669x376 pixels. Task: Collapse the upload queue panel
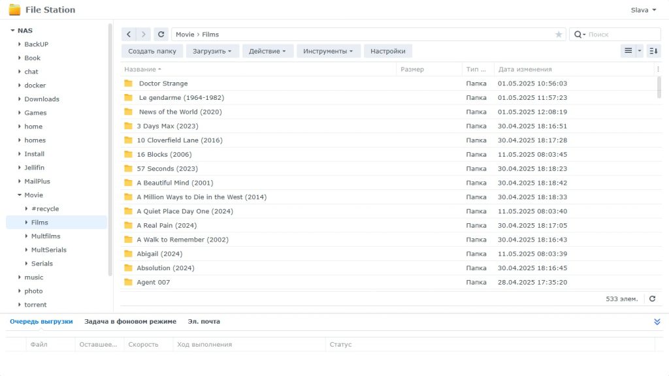(x=657, y=321)
